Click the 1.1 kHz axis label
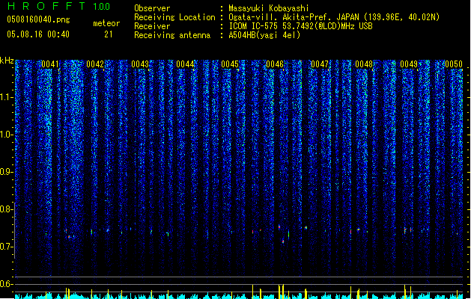This screenshot has width=471, height=299. pos(7,97)
